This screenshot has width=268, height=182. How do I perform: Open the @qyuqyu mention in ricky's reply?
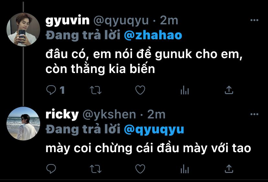[x=154, y=130]
